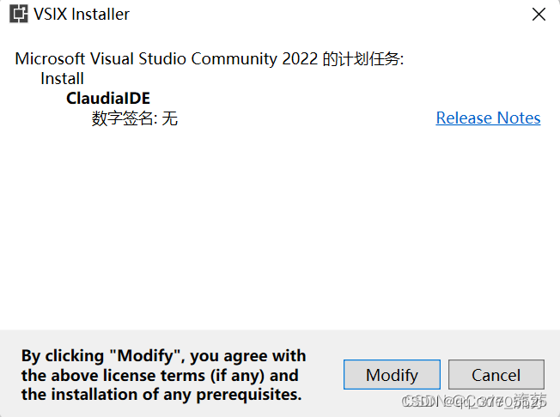Click the "above license terms" line
560x417 pixels.
click(x=160, y=375)
